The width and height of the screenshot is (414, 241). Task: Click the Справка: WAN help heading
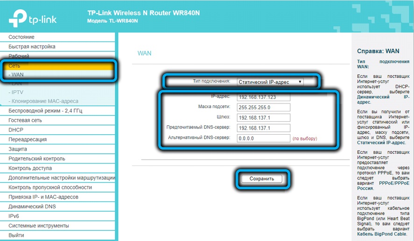point(378,51)
